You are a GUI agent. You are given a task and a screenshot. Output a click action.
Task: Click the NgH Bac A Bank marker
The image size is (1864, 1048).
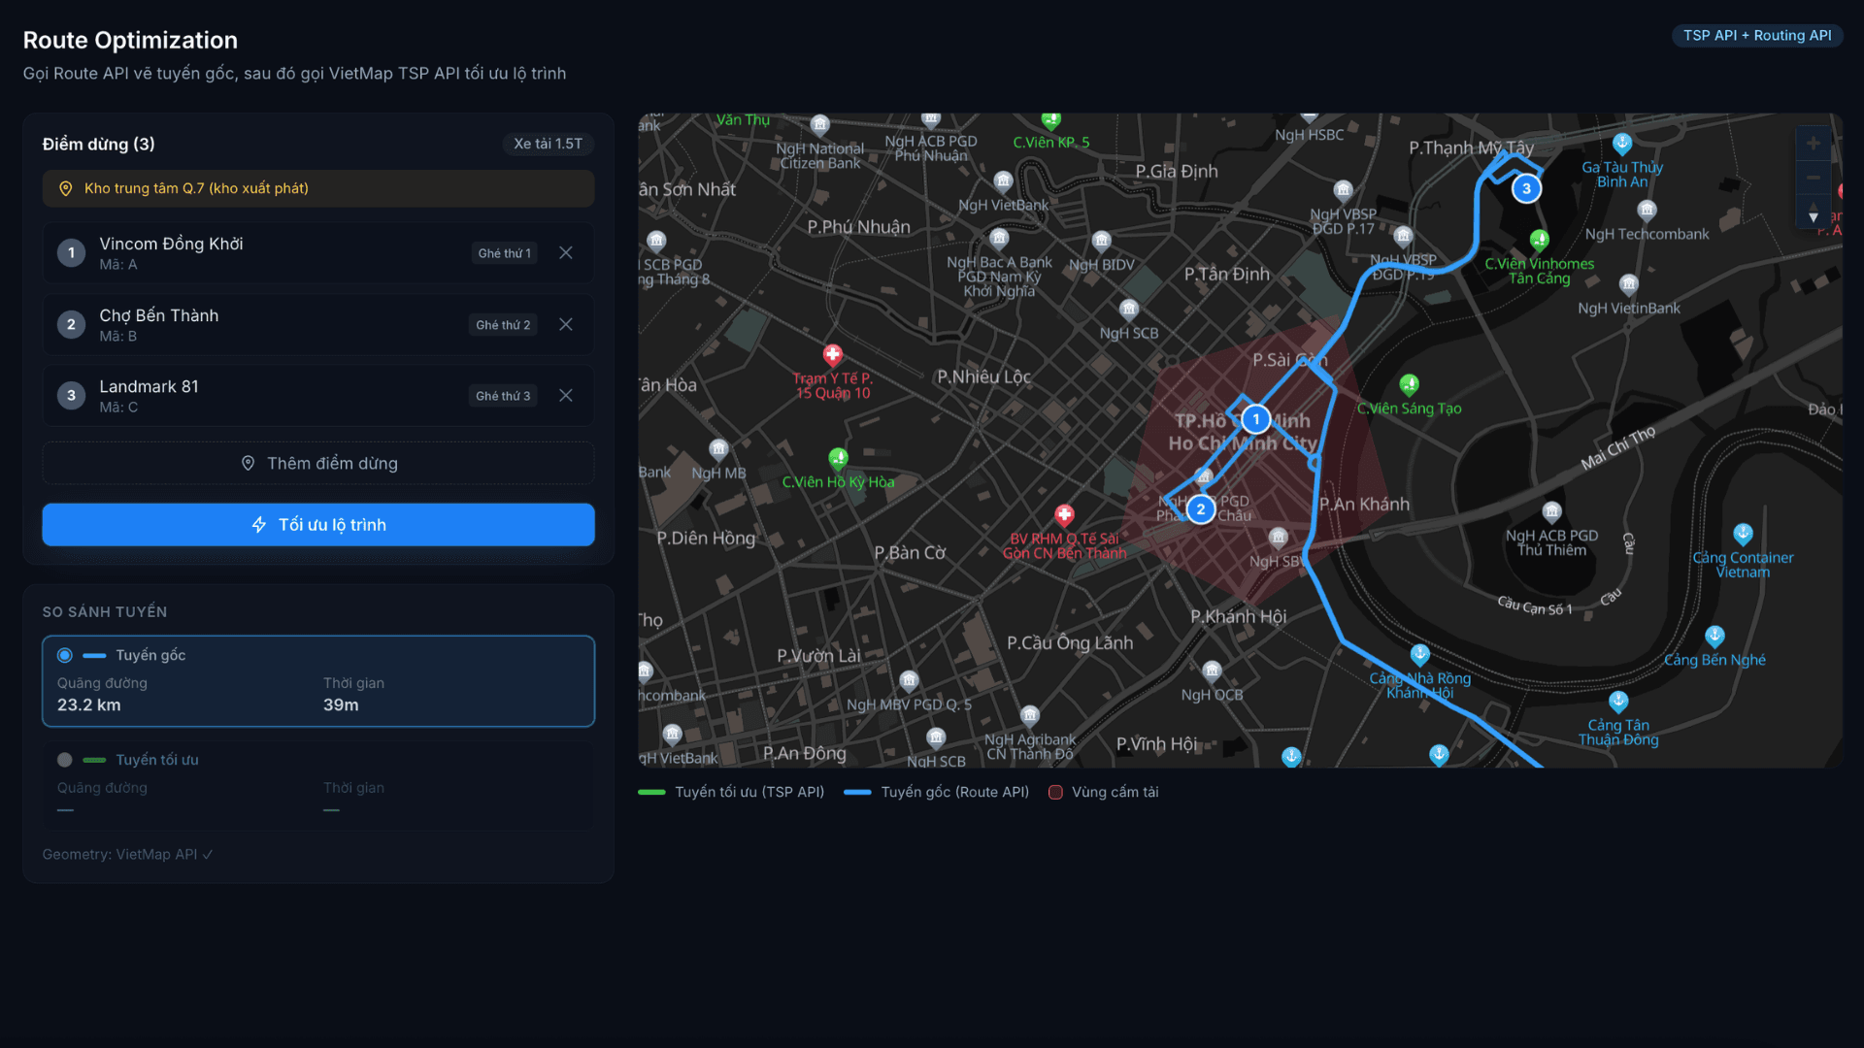pyautogui.click(x=999, y=239)
